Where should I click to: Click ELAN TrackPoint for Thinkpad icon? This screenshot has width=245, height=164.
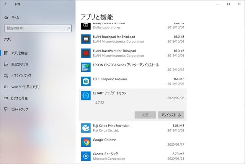click(x=86, y=53)
